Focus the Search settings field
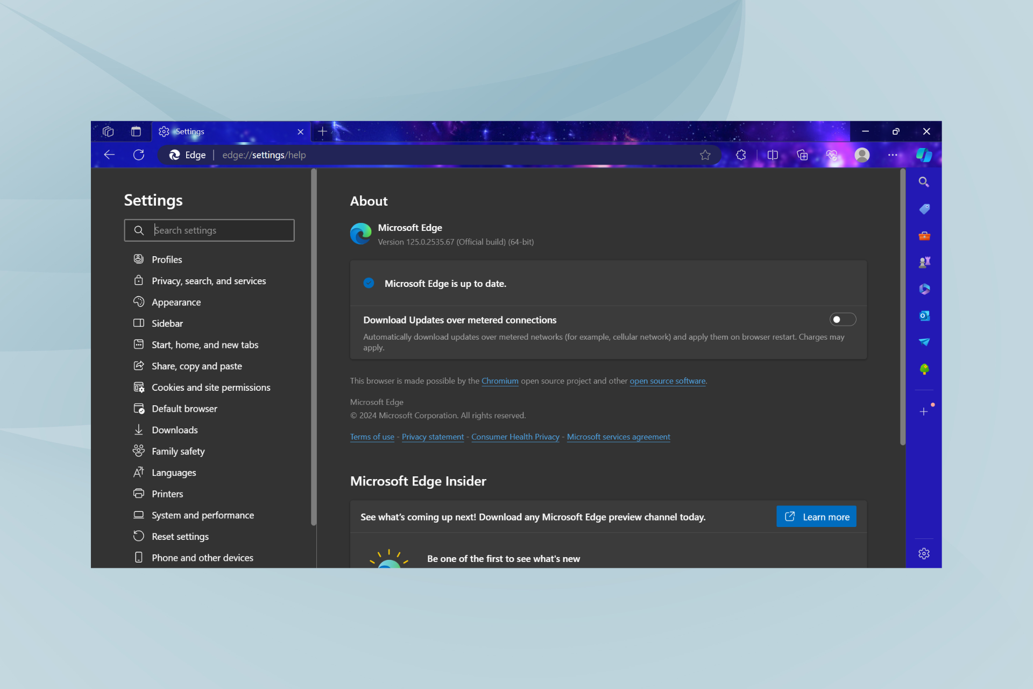The image size is (1033, 689). tap(209, 230)
